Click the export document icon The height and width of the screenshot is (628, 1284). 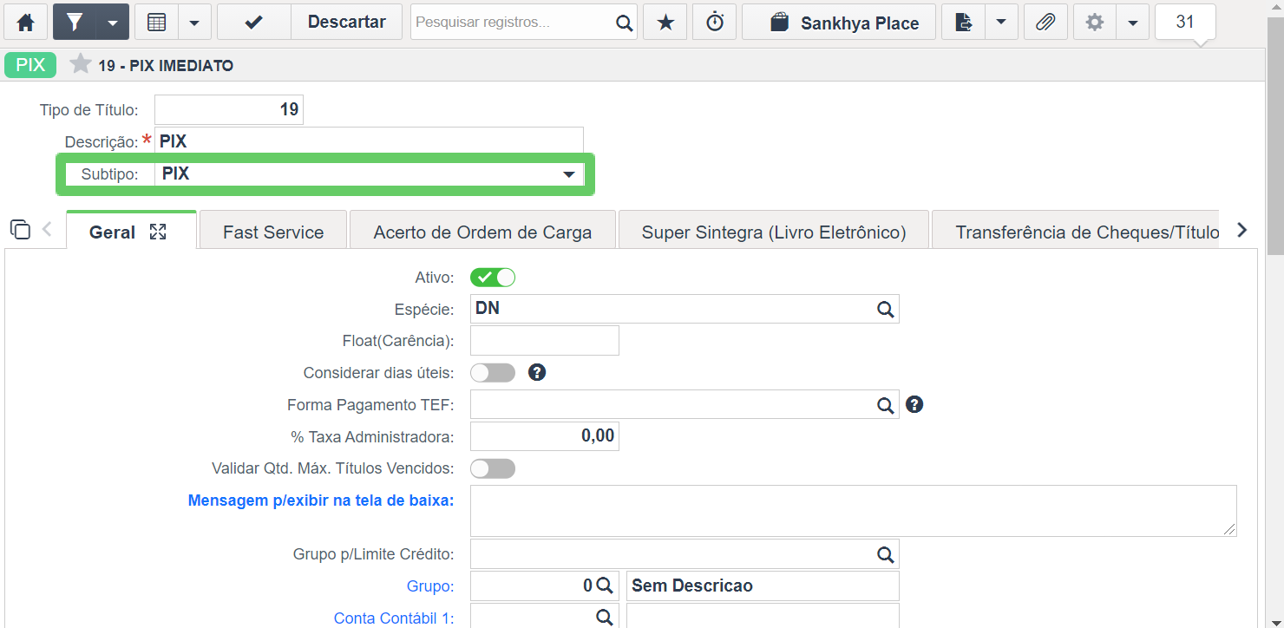tap(963, 23)
